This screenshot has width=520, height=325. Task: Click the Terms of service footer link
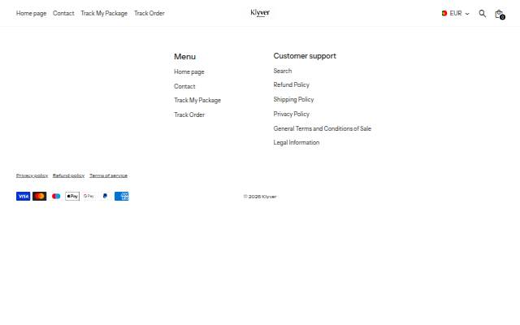pos(108,175)
